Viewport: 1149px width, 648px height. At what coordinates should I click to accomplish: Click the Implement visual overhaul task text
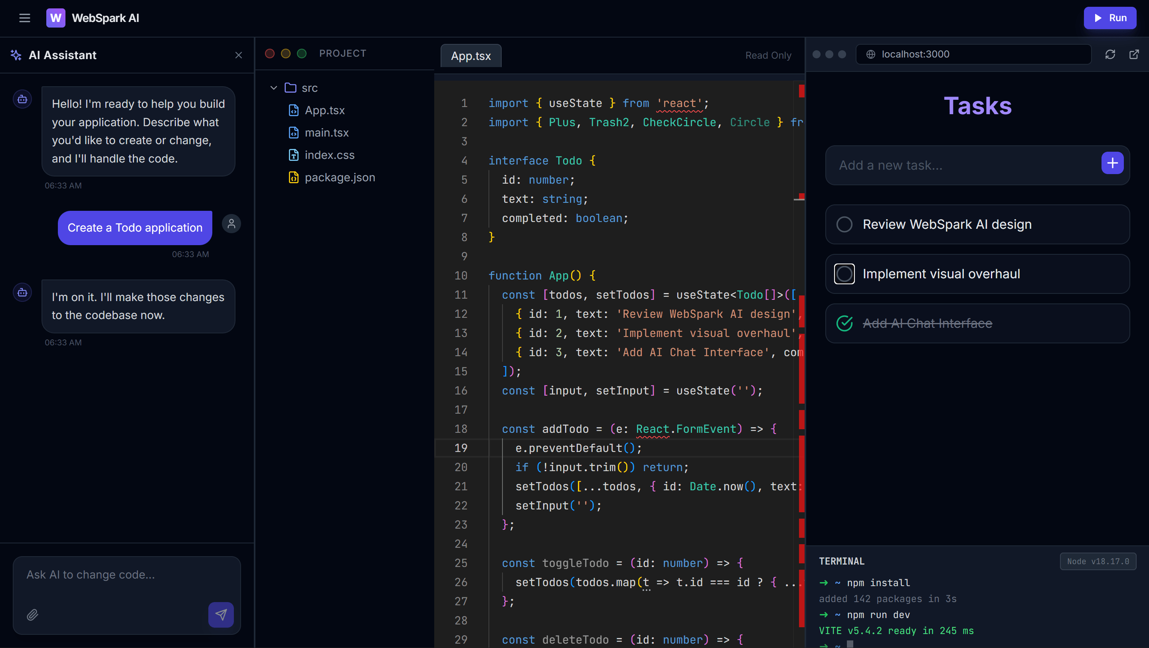coord(941,273)
